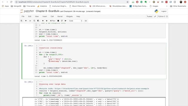Open the Other Bookmarks folder
This screenshot has width=188, height=106.
178,6
